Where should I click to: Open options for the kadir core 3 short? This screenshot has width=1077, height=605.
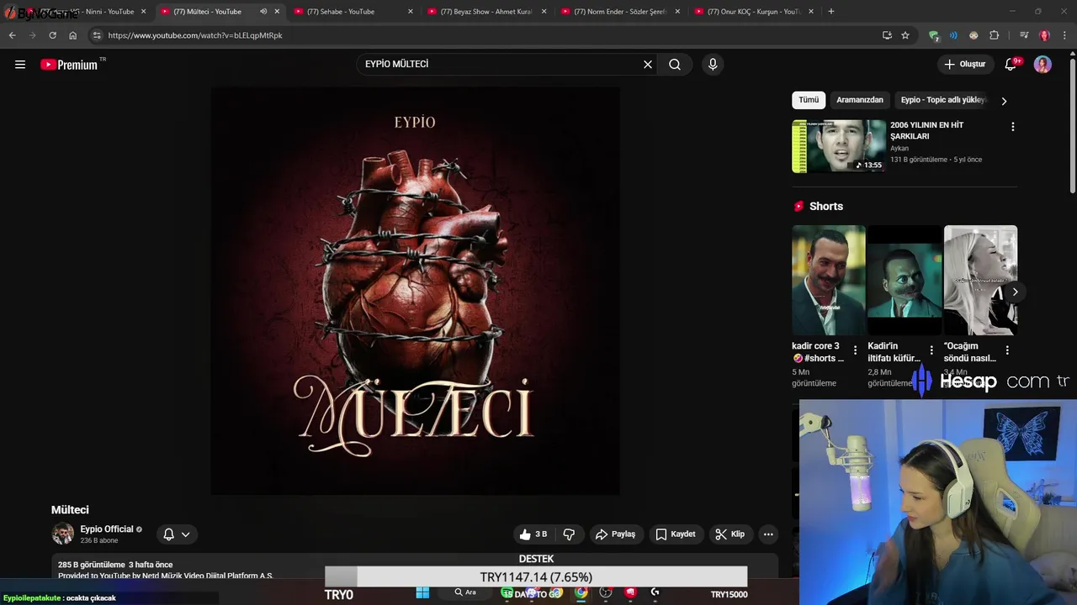[856, 350]
